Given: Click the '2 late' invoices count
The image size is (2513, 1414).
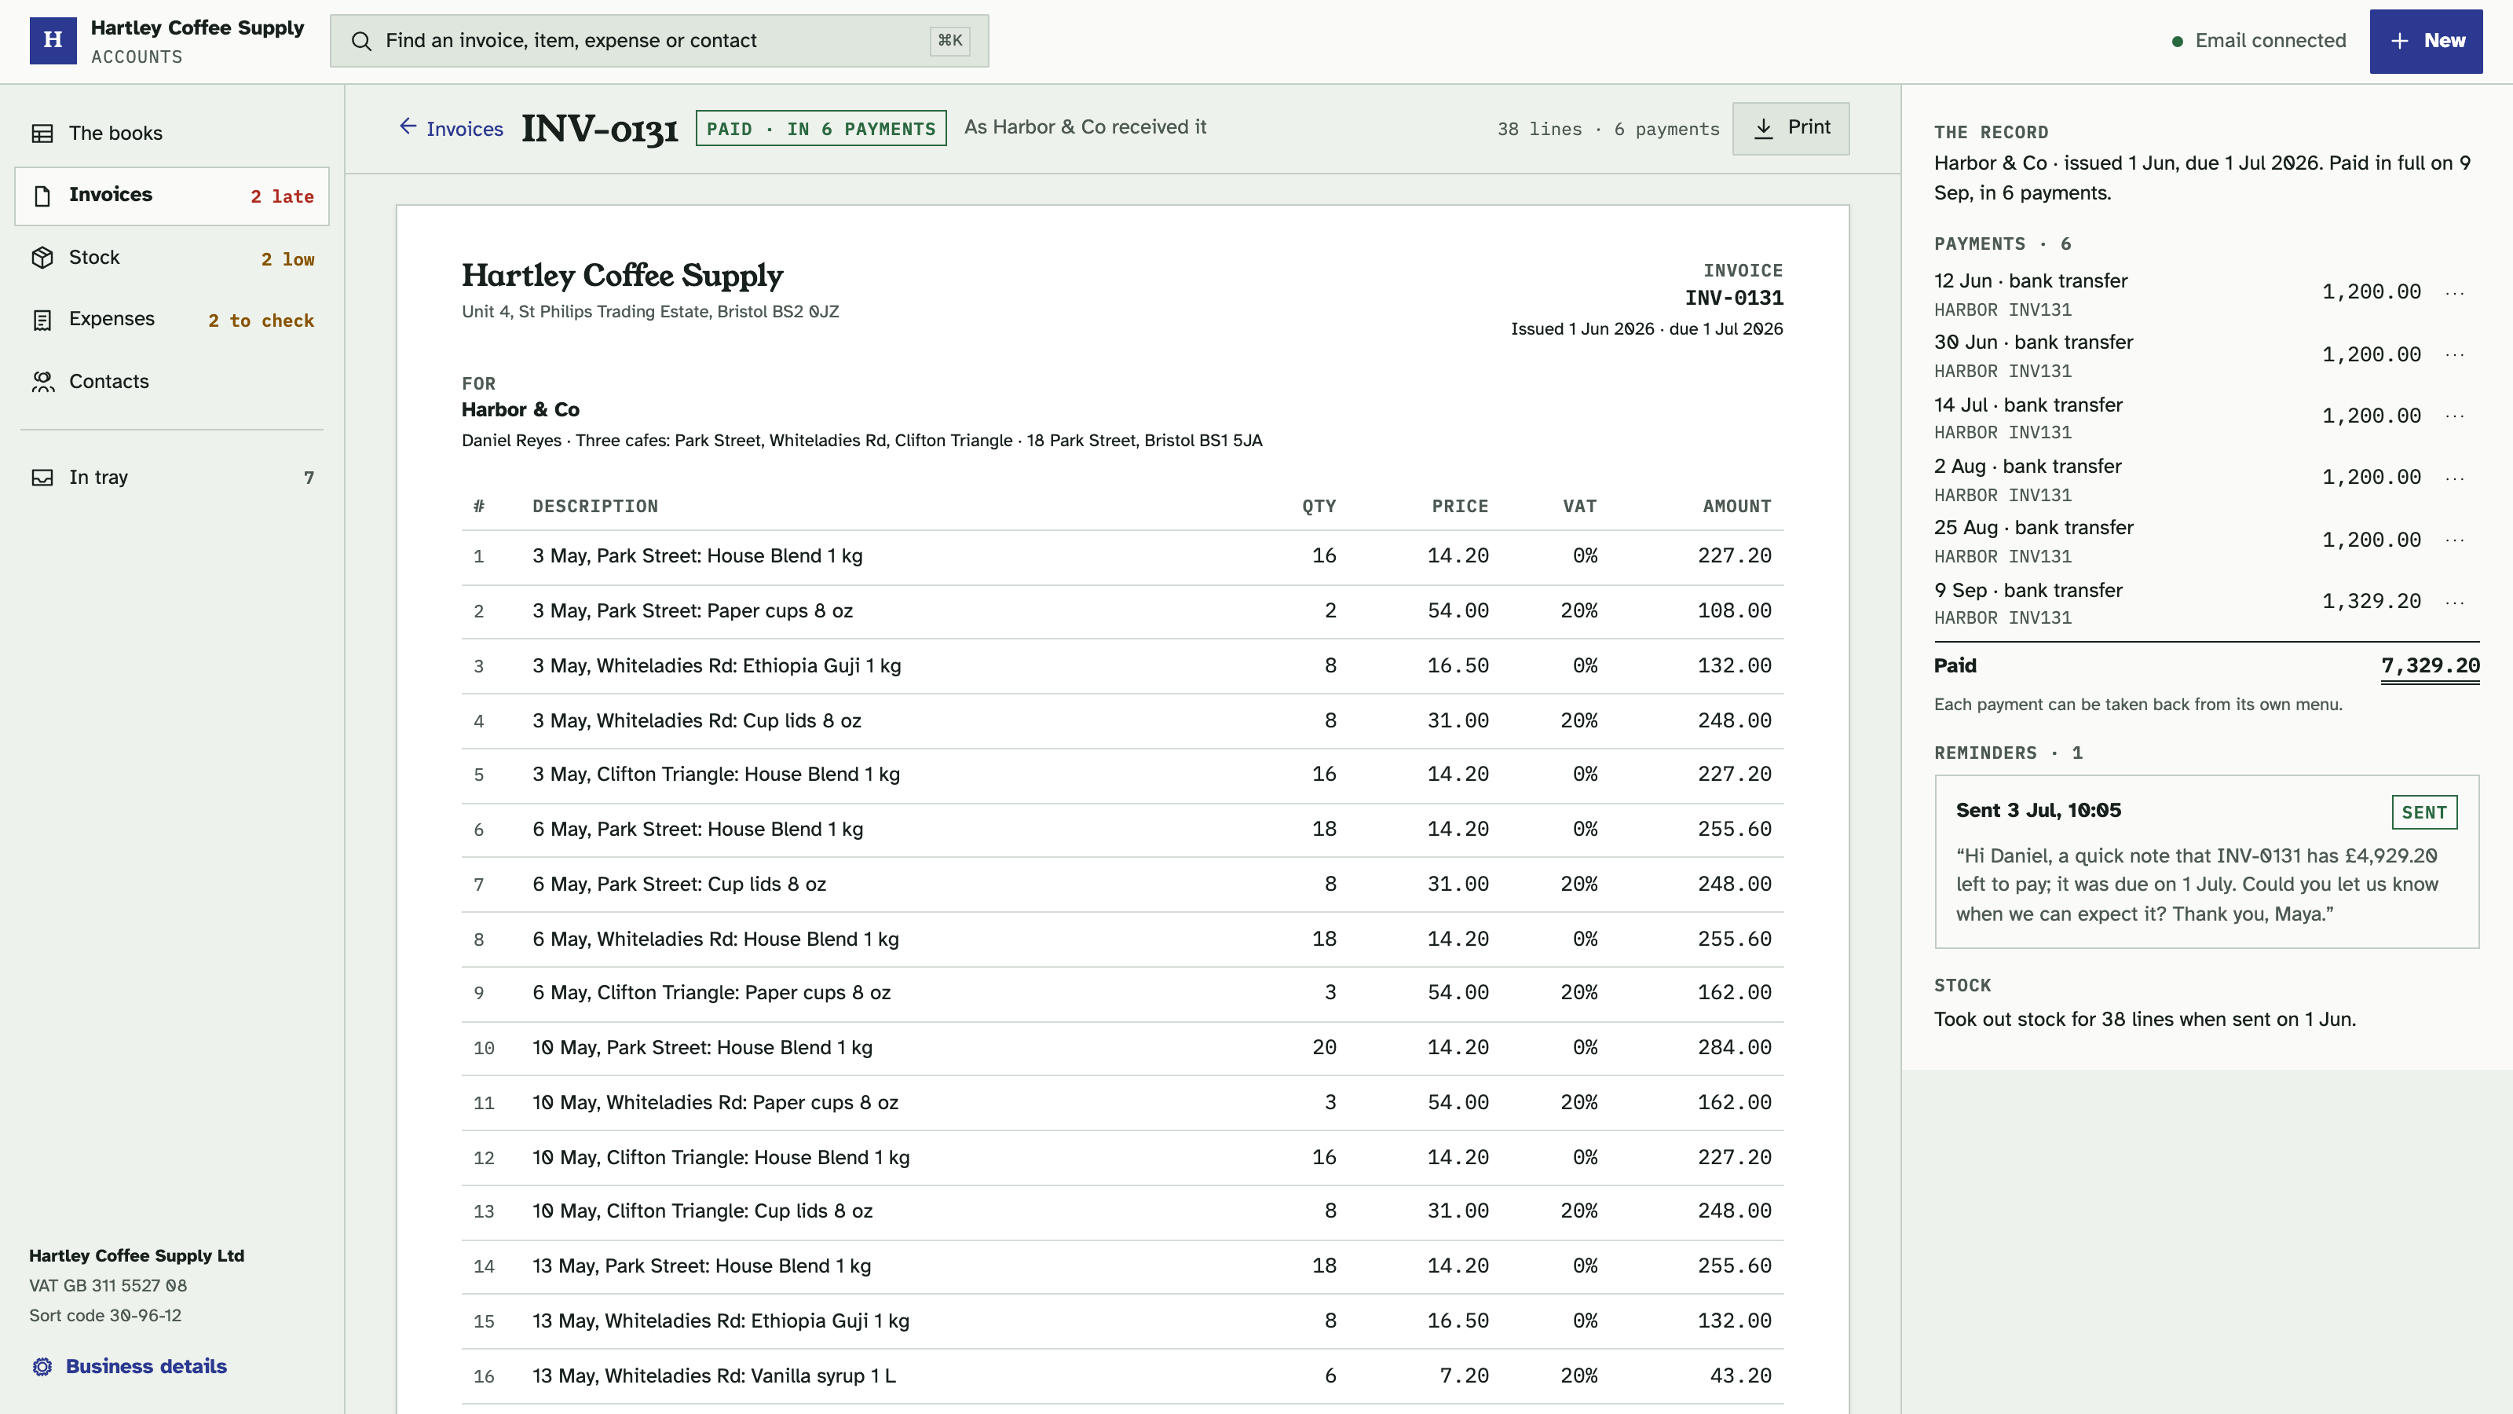Looking at the screenshot, I should 282,196.
